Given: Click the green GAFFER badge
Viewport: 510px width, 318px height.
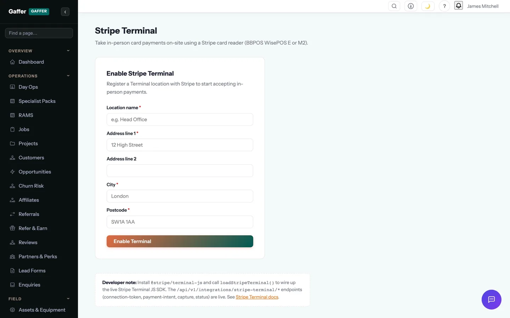Looking at the screenshot, I should click(x=39, y=11).
